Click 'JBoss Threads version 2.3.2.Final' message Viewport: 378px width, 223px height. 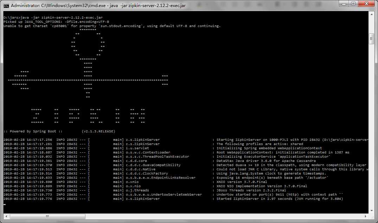tap(251, 190)
